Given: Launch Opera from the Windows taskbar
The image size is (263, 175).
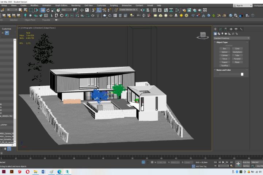Looking at the screenshot, I should (27, 172).
